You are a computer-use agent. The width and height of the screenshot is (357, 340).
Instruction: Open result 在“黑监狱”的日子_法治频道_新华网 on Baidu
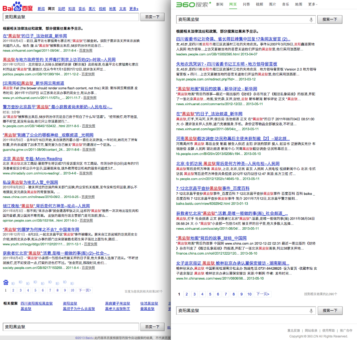35,36
